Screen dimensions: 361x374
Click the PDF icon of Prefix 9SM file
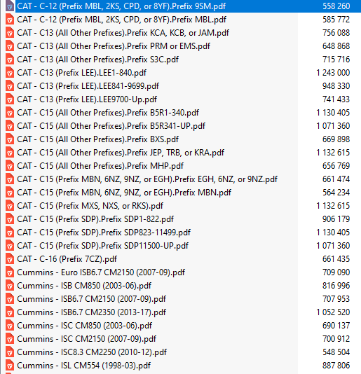(x=10, y=6)
